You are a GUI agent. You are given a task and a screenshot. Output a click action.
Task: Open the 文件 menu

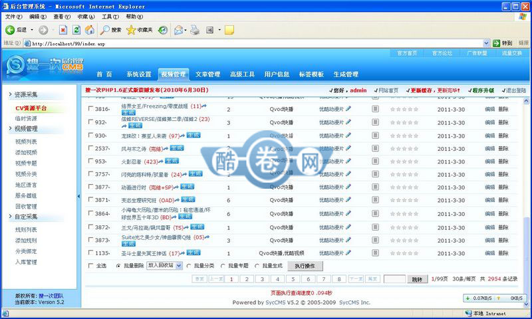pyautogui.click(x=13, y=16)
